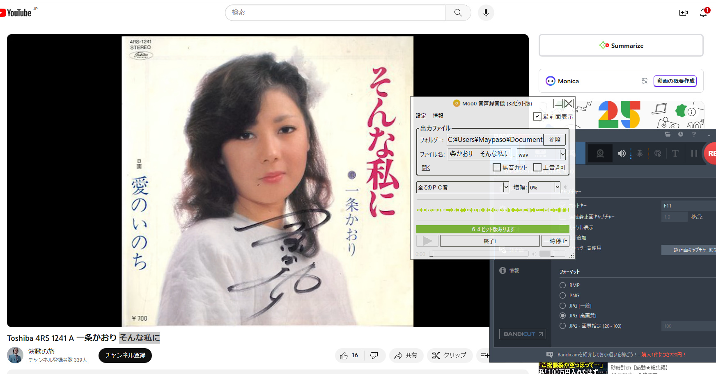Click the recommended video thumbnail at bottom right

572,368
